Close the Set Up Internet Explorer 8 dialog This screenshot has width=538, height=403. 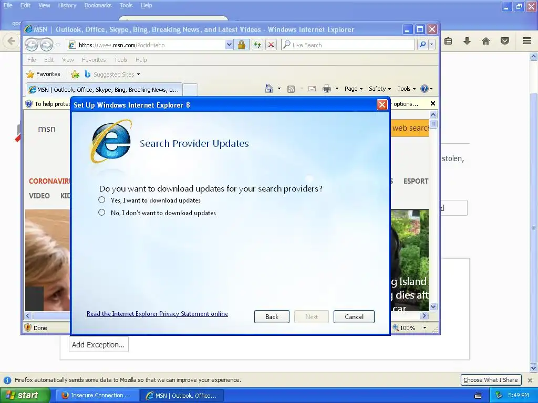[382, 105]
